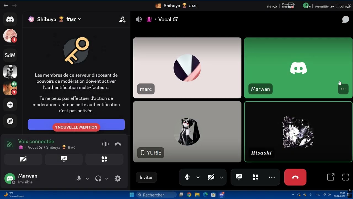Pop out the call window
Screen dimensions: 353x199
pos(331,177)
